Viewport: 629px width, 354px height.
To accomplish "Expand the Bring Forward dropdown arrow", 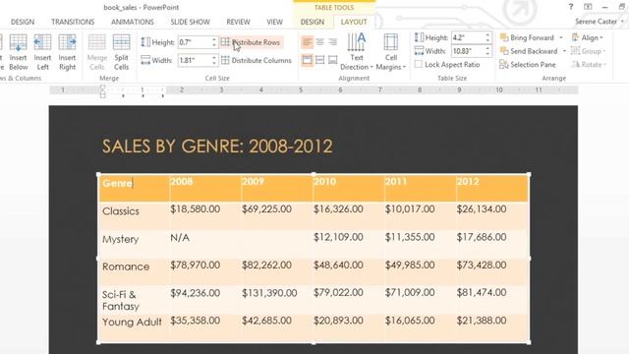I will pos(561,37).
